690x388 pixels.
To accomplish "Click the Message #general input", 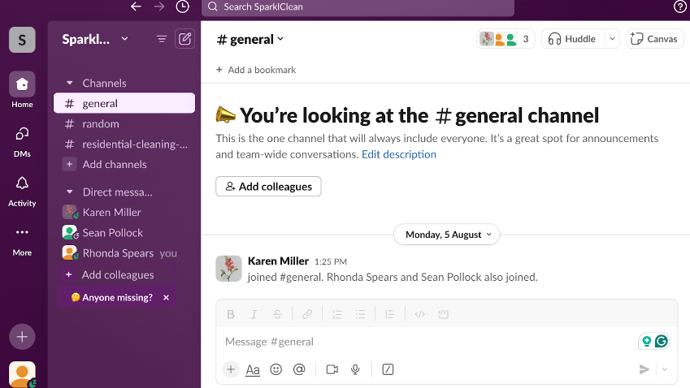I will click(x=429, y=342).
